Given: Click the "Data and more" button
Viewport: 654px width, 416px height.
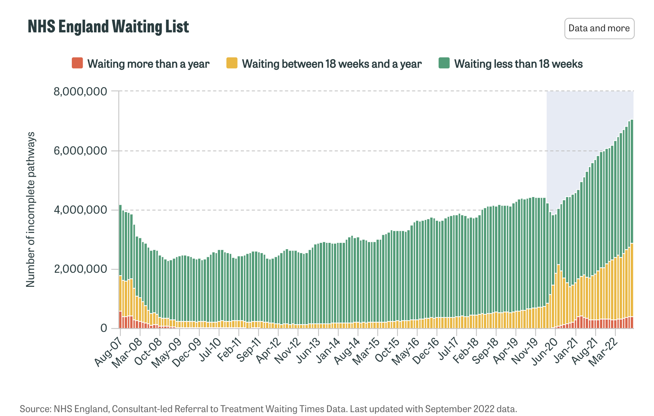Looking at the screenshot, I should point(599,29).
